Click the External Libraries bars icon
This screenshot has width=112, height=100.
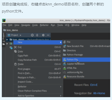pyautogui.click(x=11, y=43)
